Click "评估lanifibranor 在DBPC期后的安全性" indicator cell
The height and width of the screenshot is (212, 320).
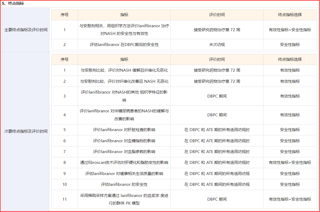point(124,45)
